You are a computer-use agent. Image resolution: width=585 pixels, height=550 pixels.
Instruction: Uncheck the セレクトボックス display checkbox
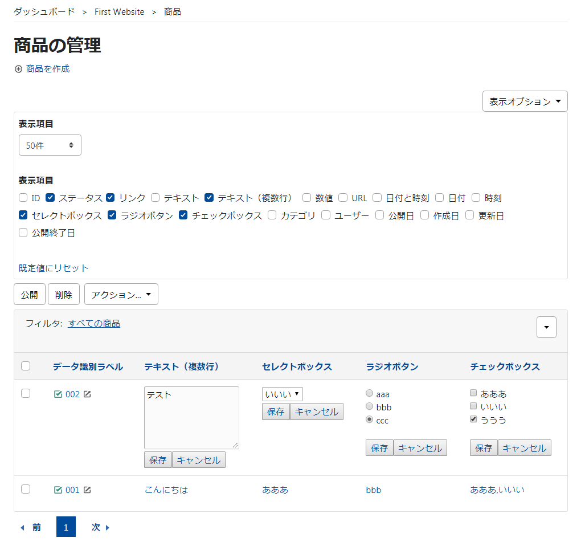(x=23, y=215)
